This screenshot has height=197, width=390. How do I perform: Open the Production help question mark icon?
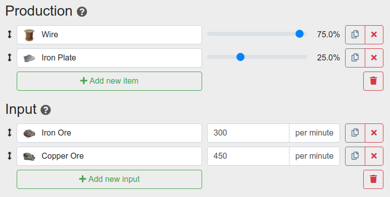[82, 12]
